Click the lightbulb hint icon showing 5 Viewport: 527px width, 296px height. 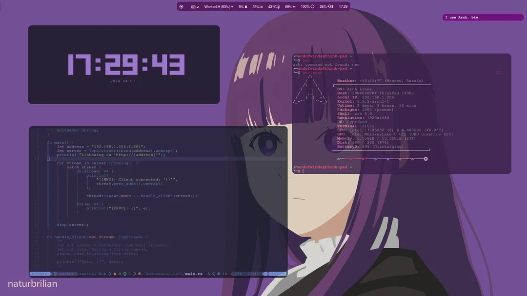click(125, 274)
